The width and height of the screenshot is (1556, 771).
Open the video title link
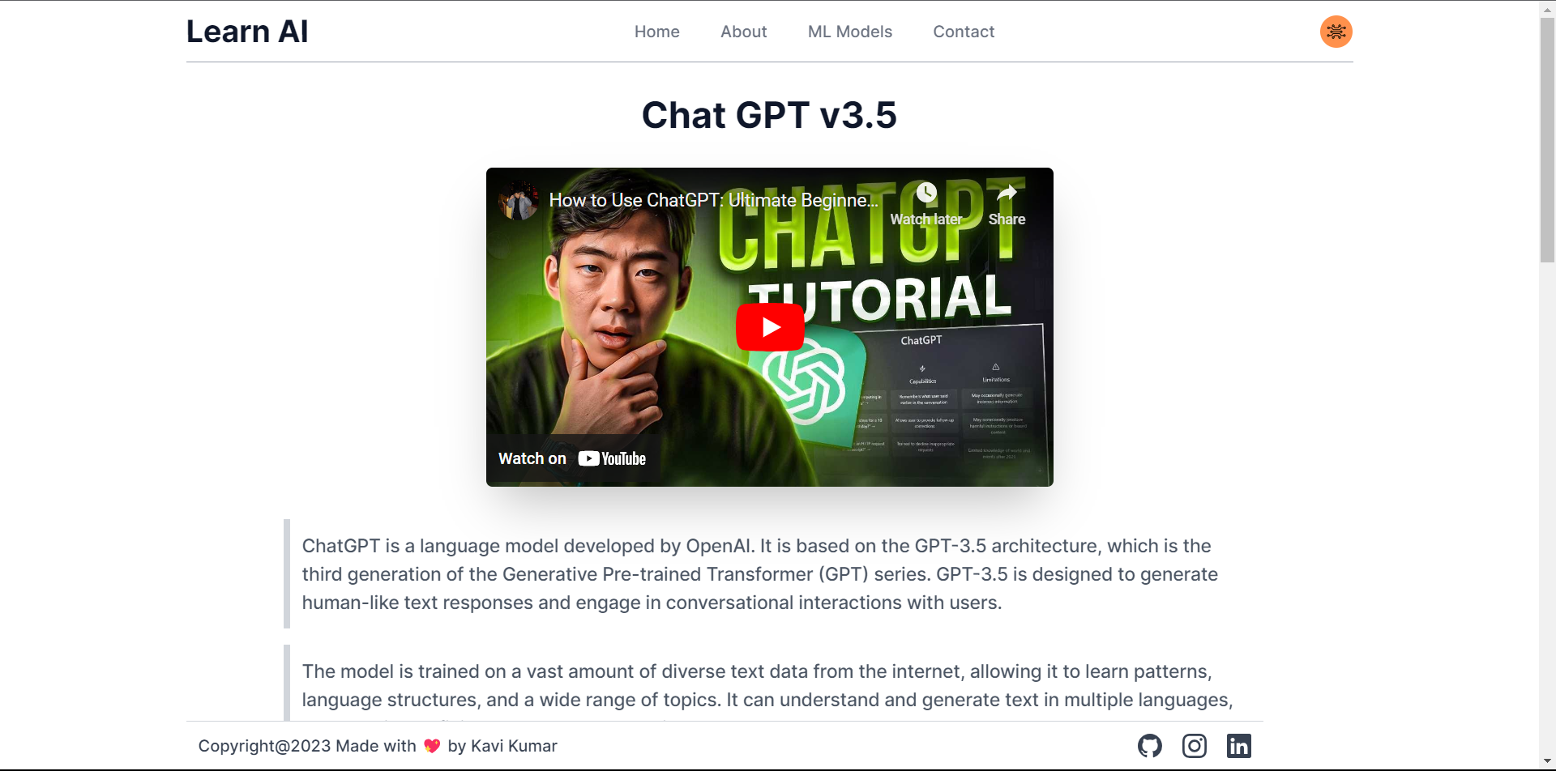[x=713, y=200]
